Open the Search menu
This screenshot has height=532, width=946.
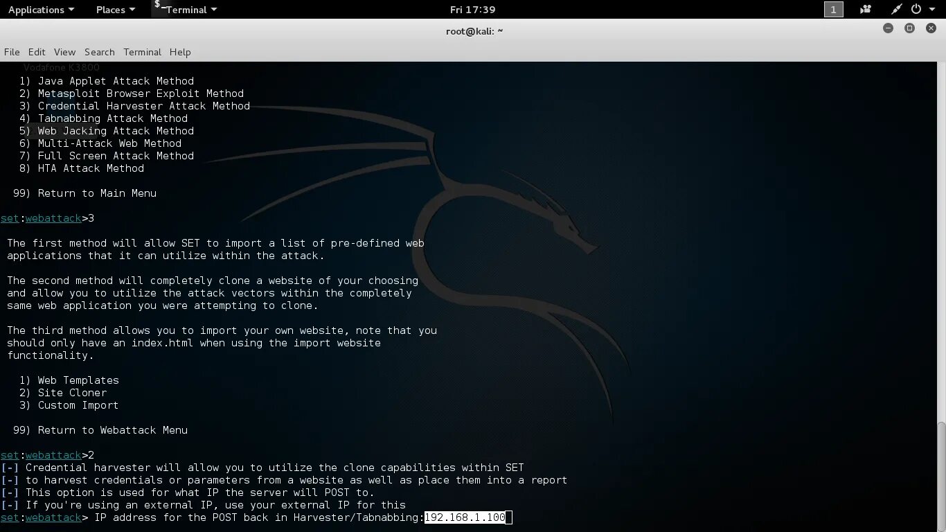tap(100, 52)
